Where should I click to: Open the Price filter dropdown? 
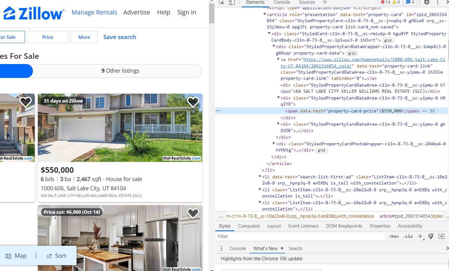click(x=48, y=37)
